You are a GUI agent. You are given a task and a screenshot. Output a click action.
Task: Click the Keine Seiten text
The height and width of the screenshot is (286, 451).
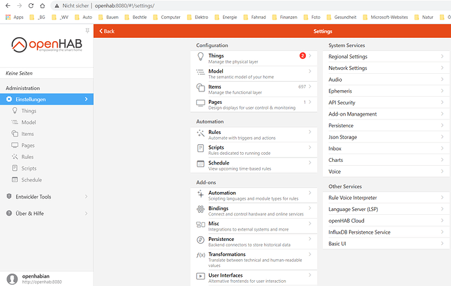19,73
